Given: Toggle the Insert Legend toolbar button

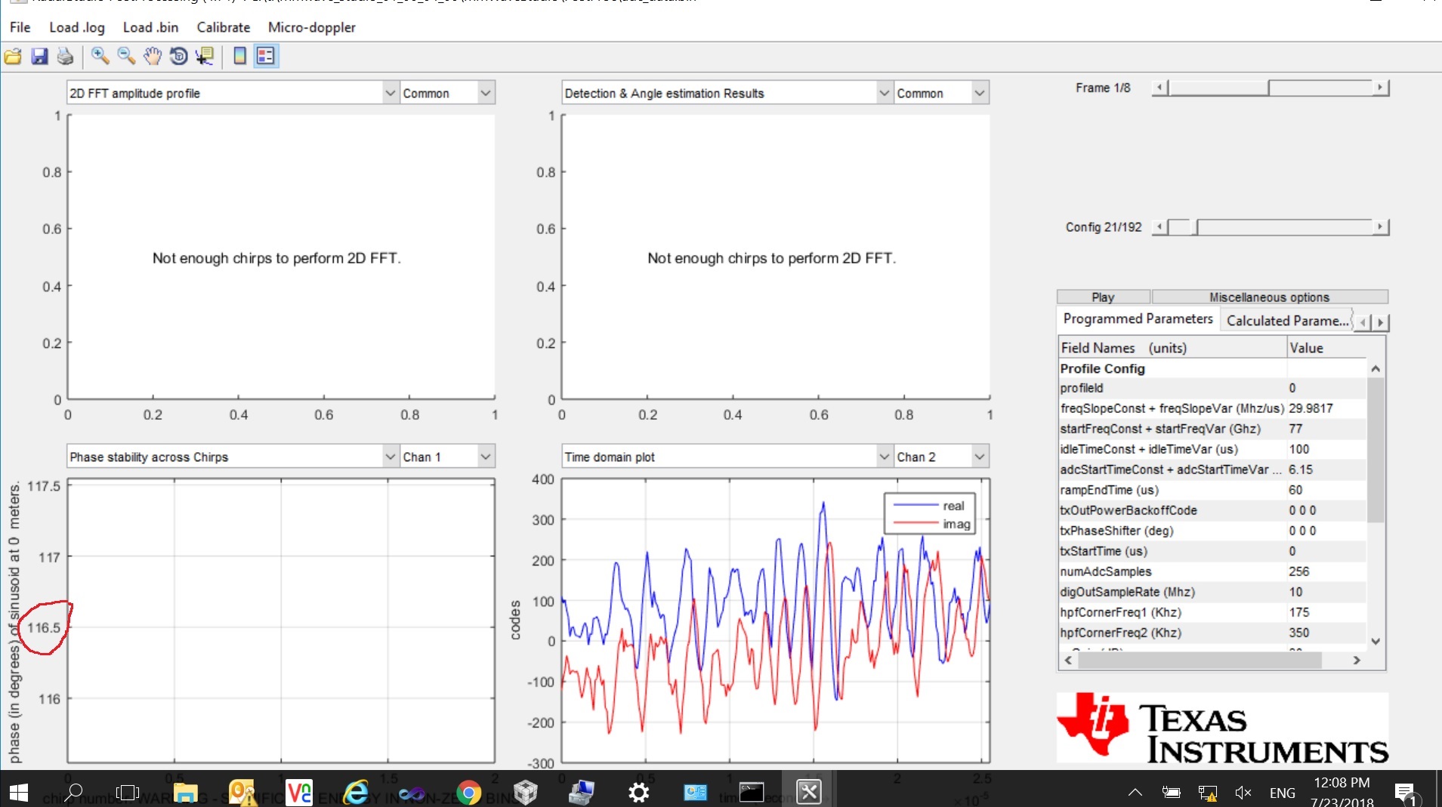Looking at the screenshot, I should coord(266,56).
